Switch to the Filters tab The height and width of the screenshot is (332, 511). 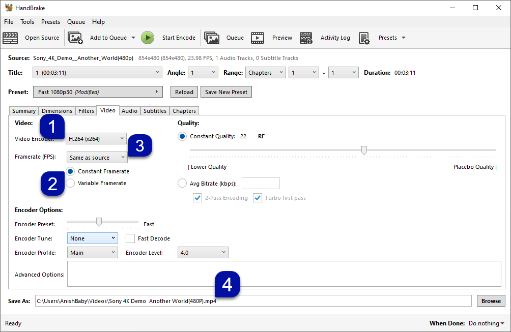[86, 111]
